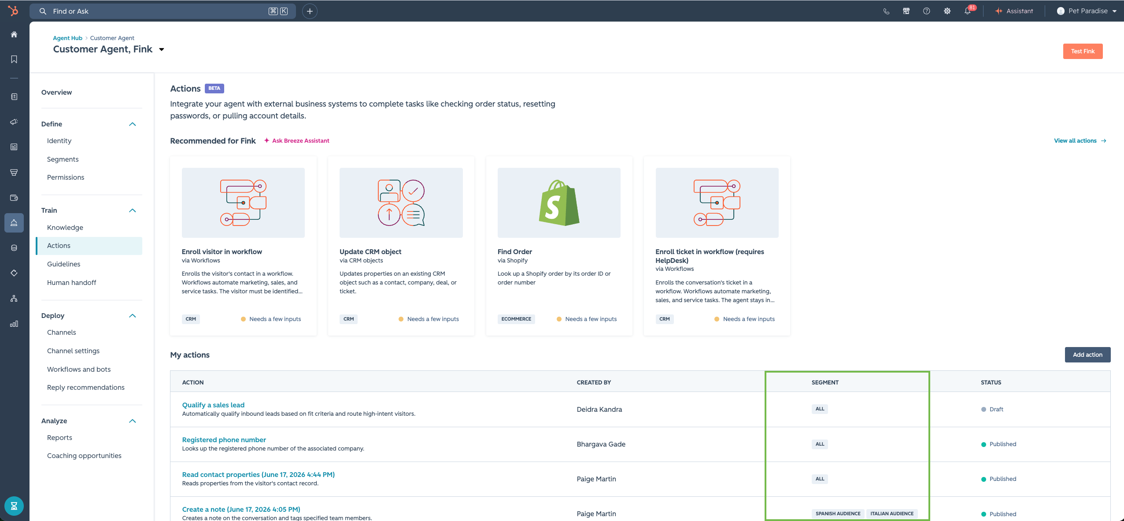Go to Segments in the sidebar
Viewport: 1124px width, 521px height.
pyautogui.click(x=63, y=159)
